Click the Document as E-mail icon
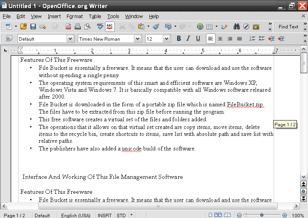 pyautogui.click(x=43, y=26)
